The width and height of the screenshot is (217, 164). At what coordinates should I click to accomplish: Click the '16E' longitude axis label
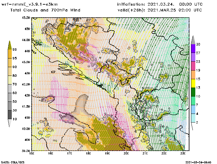coord(51,153)
